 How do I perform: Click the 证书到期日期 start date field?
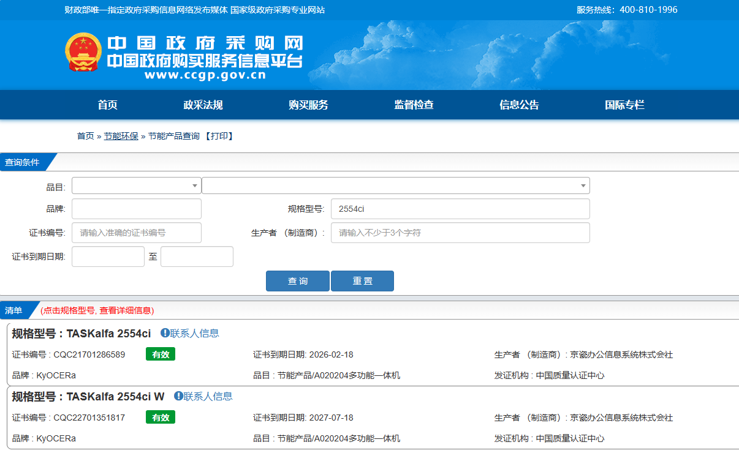tap(108, 257)
